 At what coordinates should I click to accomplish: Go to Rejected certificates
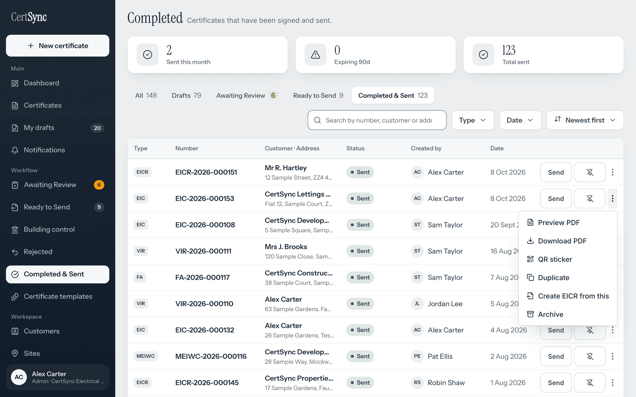click(x=57, y=252)
